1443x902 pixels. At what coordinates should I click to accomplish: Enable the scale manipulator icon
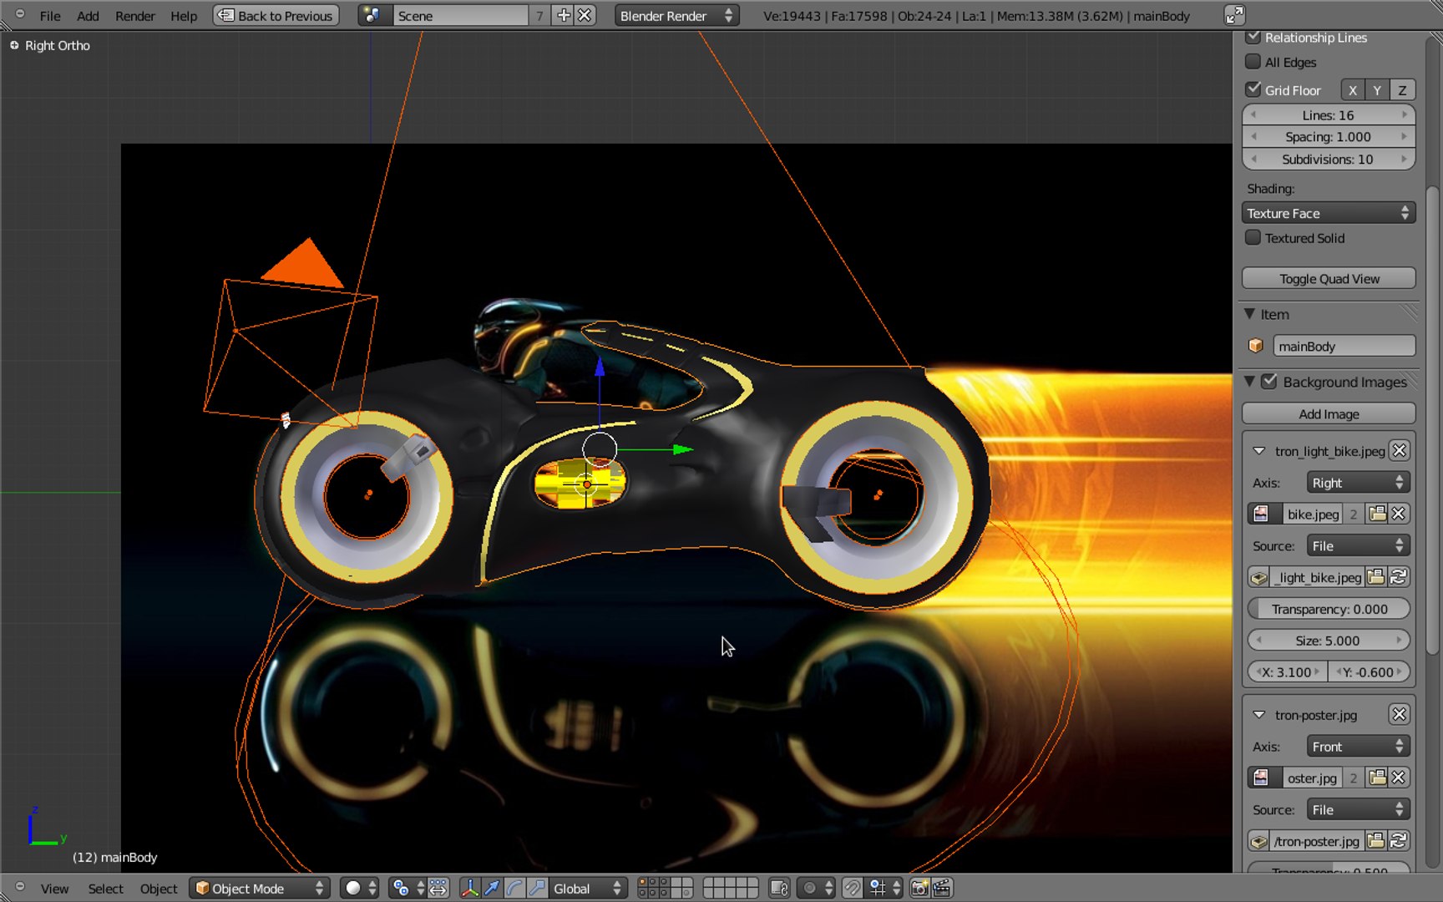tap(538, 888)
